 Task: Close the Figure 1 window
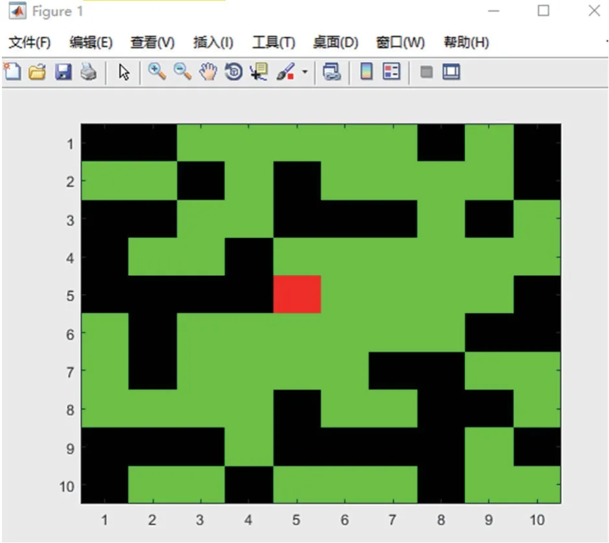click(594, 11)
